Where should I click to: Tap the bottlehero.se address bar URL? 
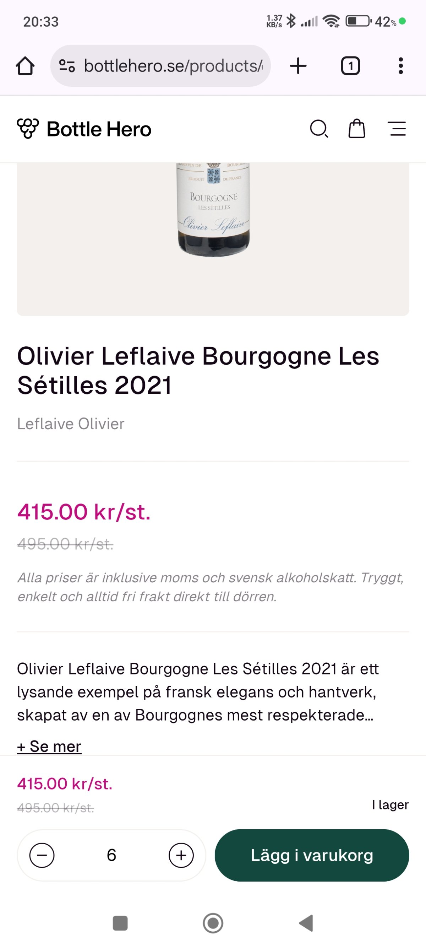pyautogui.click(x=173, y=66)
